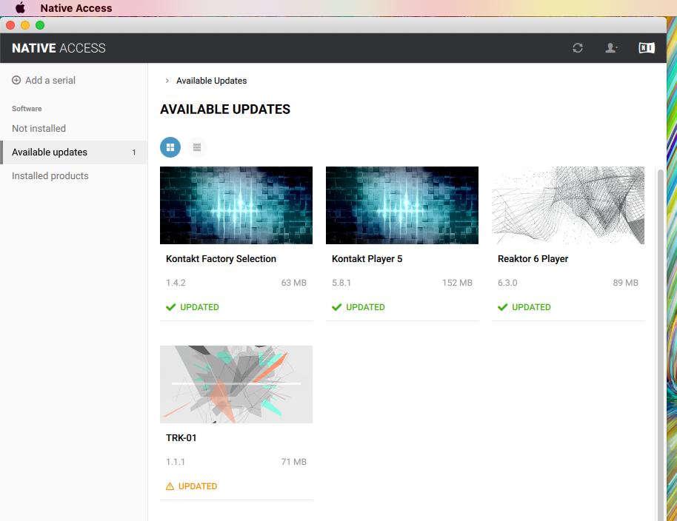Click orange UPDATED status for TRK-01
This screenshot has width=677, height=521.
[198, 486]
